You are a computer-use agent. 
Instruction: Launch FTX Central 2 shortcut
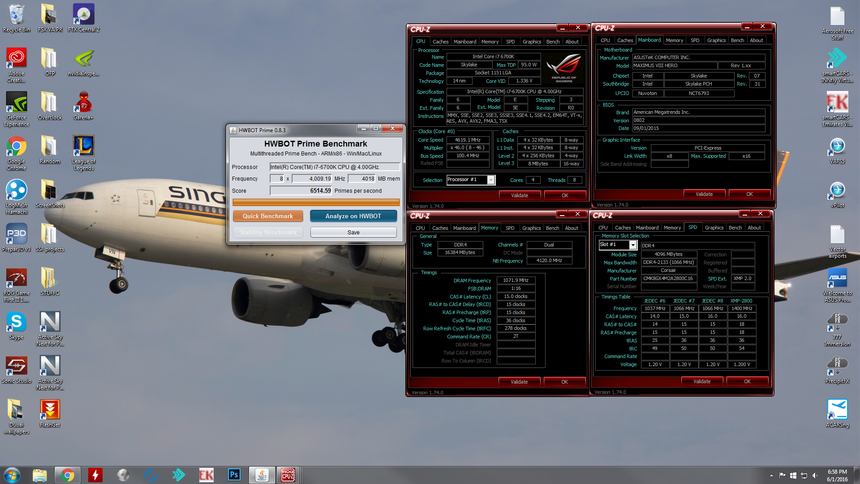(x=84, y=18)
